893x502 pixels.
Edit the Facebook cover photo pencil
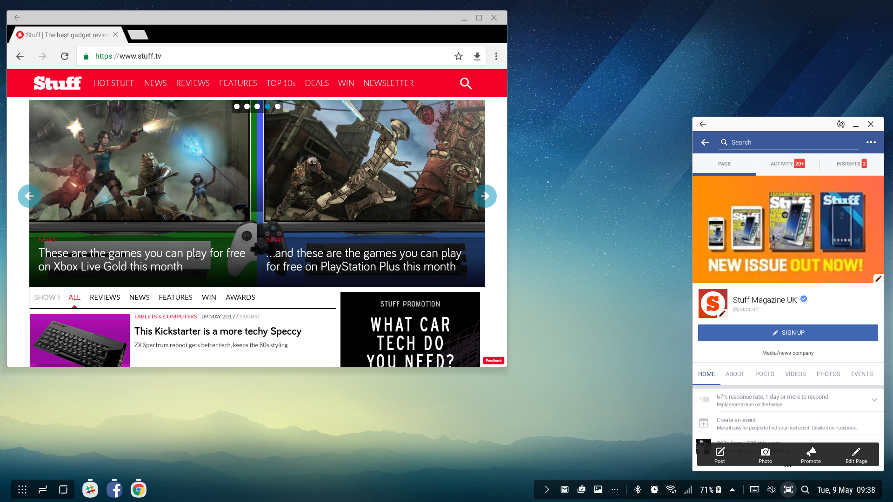pos(878,278)
